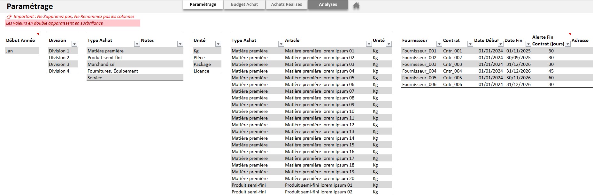Open the Date Fin filter arrow
Screen dimensions: 593x195
pos(528,44)
